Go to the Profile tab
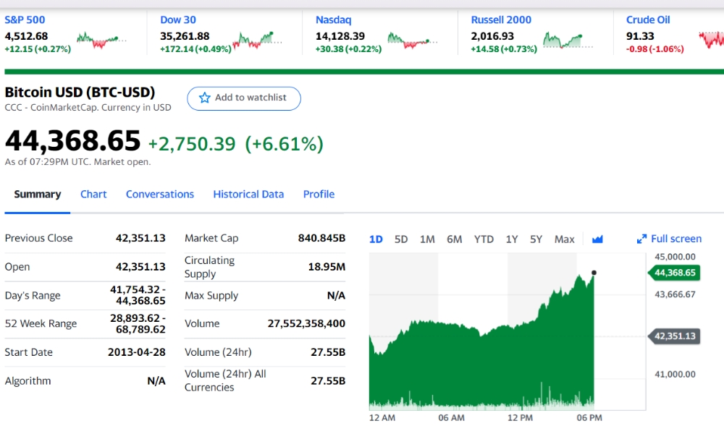Image resolution: width=724 pixels, height=426 pixels. [319, 194]
